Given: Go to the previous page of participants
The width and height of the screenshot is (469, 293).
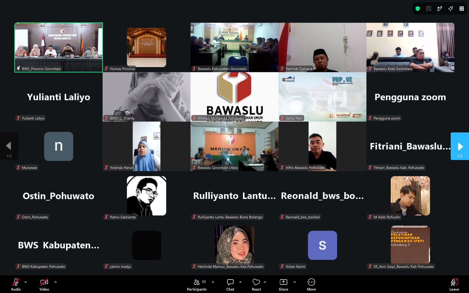Looking at the screenshot, I should pos(9,146).
